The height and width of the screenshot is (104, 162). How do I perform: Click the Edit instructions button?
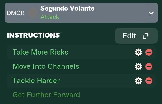pos(136,36)
